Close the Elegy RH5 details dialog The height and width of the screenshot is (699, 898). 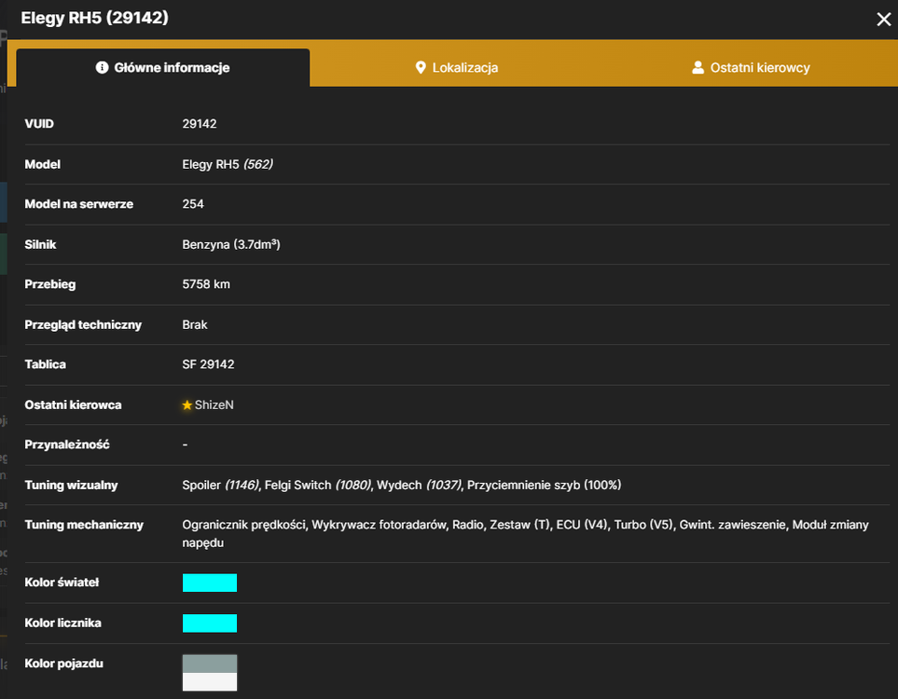[x=884, y=20]
